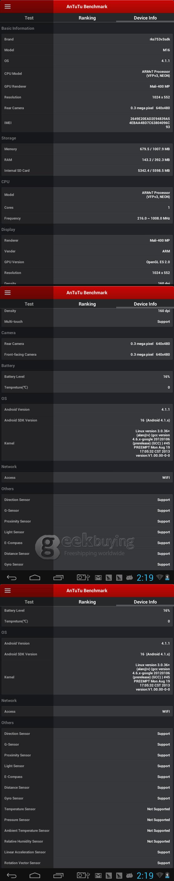The image size is (174, 881).
Task: Select the Front-facing Camera row
Action: click(x=87, y=354)
